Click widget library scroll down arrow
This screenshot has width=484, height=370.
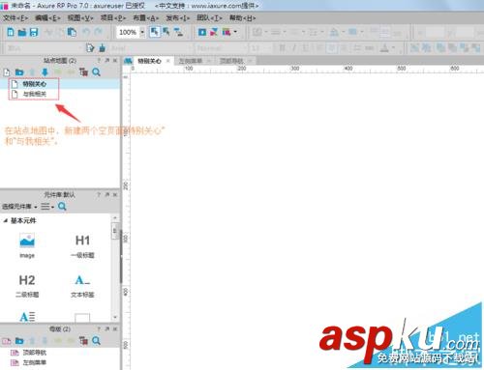[x=115, y=317]
